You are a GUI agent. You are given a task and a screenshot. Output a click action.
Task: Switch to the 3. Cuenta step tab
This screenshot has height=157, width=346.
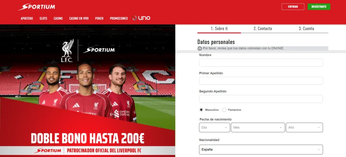pyautogui.click(x=306, y=29)
